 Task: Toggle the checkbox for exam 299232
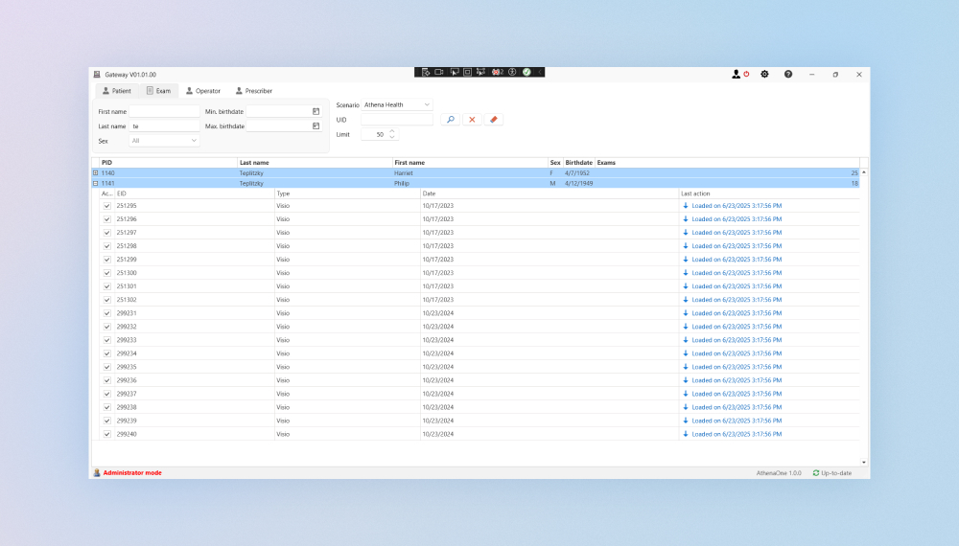tap(107, 327)
